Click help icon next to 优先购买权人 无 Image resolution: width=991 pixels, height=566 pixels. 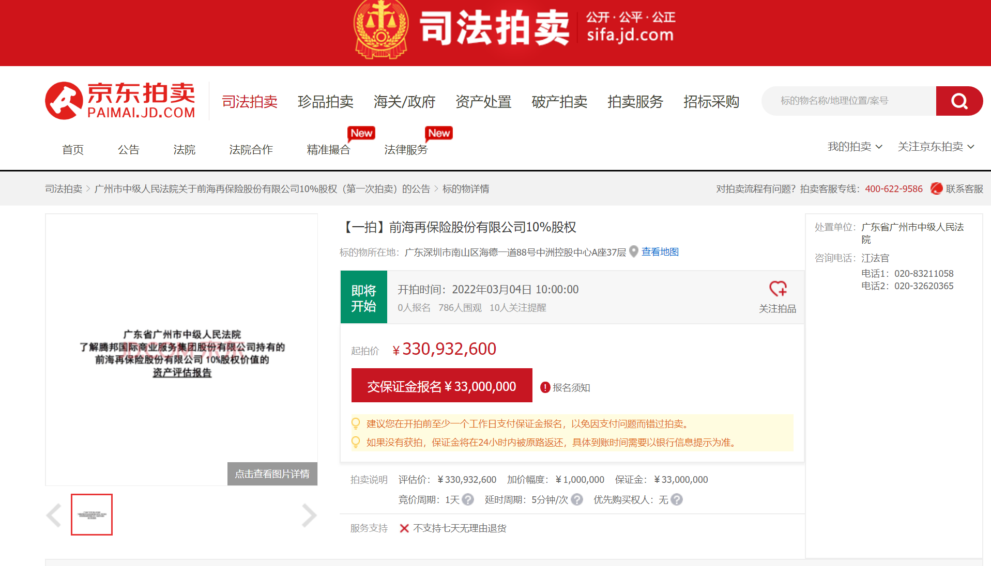(x=677, y=499)
